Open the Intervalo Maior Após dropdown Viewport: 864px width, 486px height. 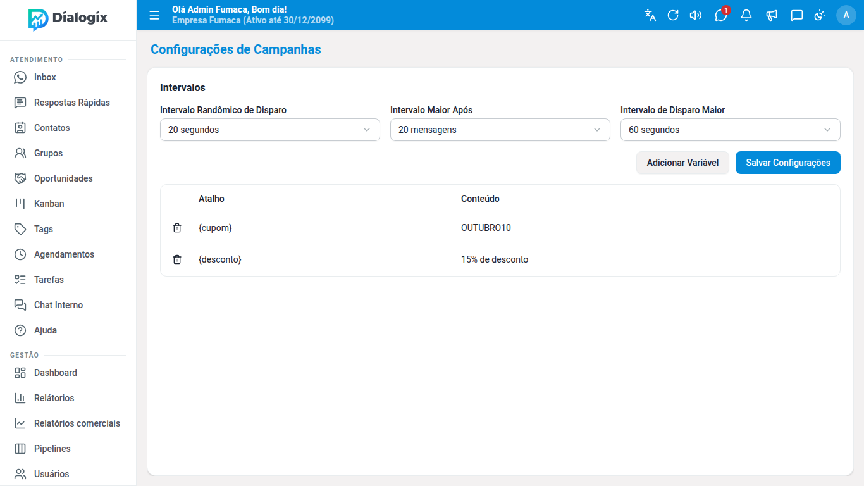point(500,130)
